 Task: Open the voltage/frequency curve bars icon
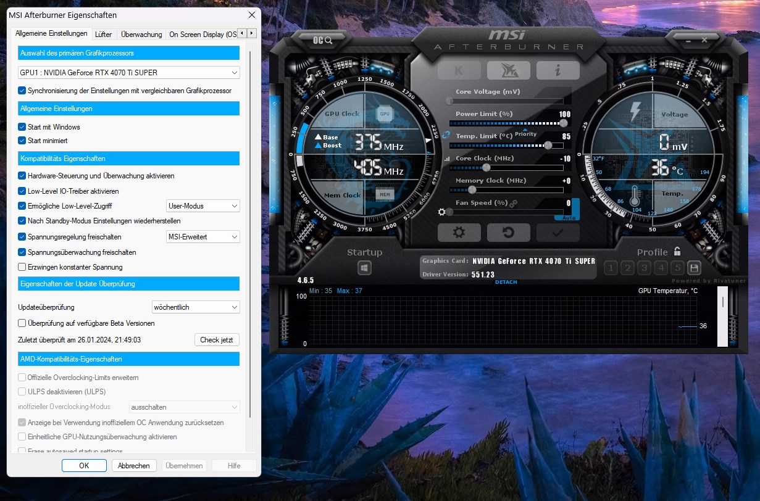[447, 159]
